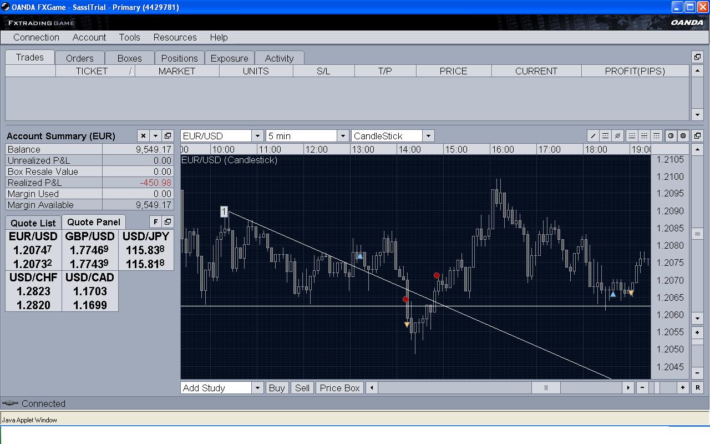Zoom in time axis with plus button
This screenshot has height=444, width=710.
coord(683,388)
